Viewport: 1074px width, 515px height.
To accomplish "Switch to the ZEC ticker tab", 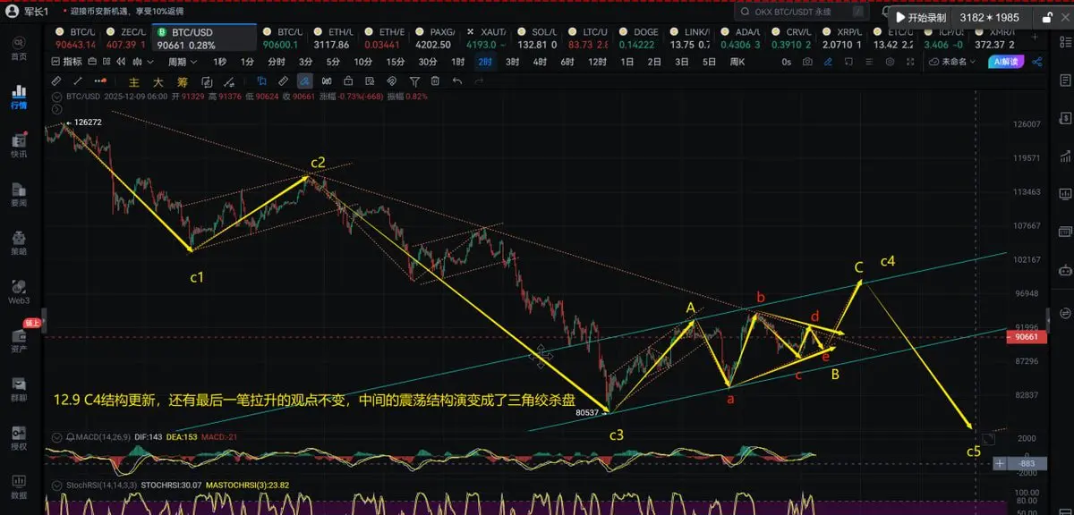I will 125,38.
